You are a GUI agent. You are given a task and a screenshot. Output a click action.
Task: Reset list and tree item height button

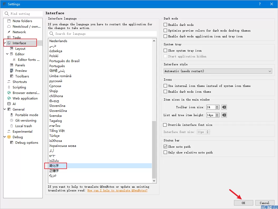point(224,115)
